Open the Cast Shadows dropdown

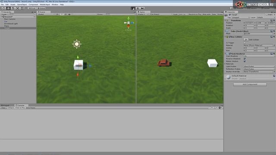pyautogui.click(x=259, y=56)
